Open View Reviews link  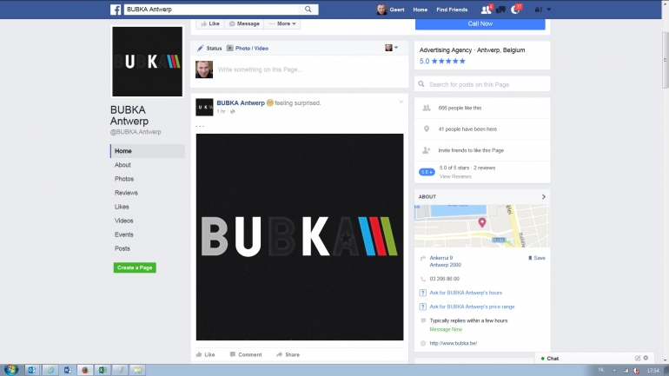(455, 176)
